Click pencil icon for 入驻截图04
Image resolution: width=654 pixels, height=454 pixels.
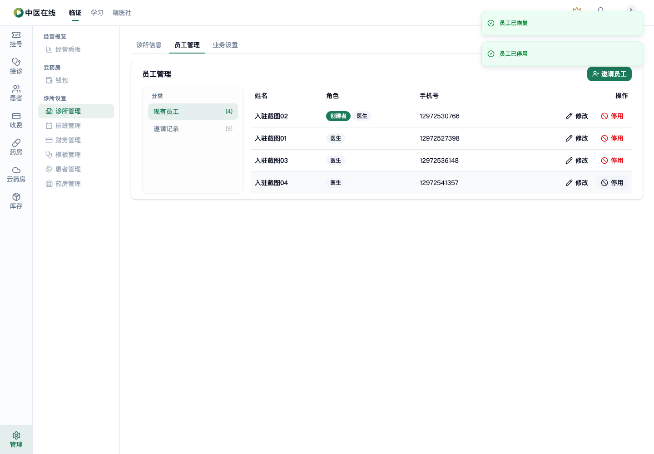tap(569, 183)
